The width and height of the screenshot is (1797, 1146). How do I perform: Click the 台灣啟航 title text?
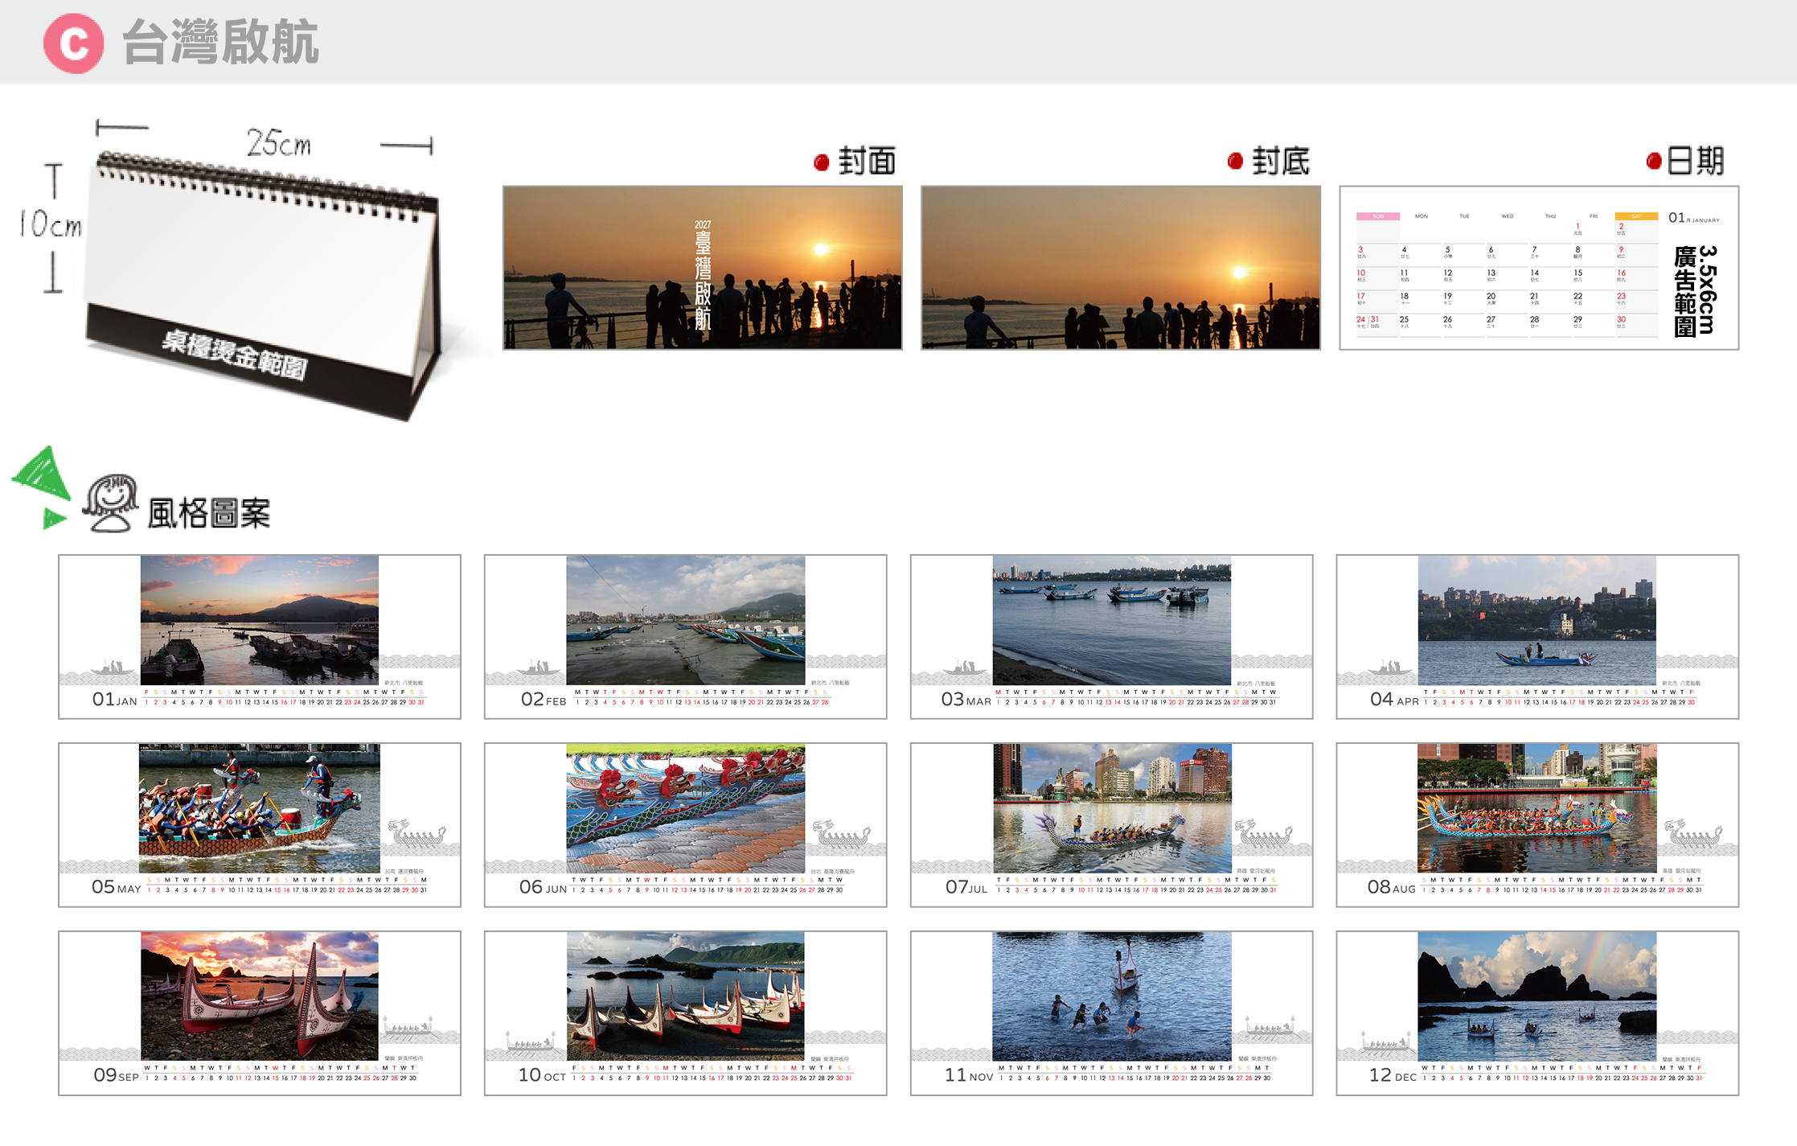221,42
